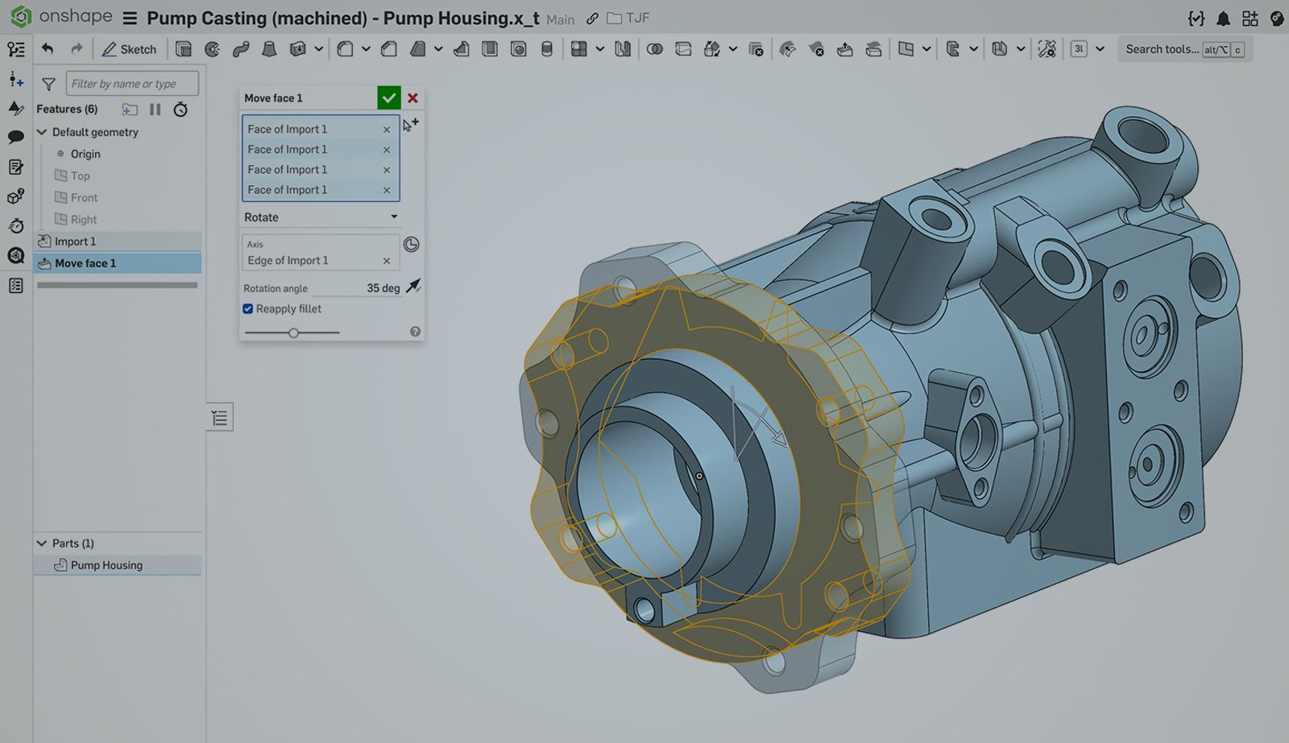Click the Undo arrow

47,49
